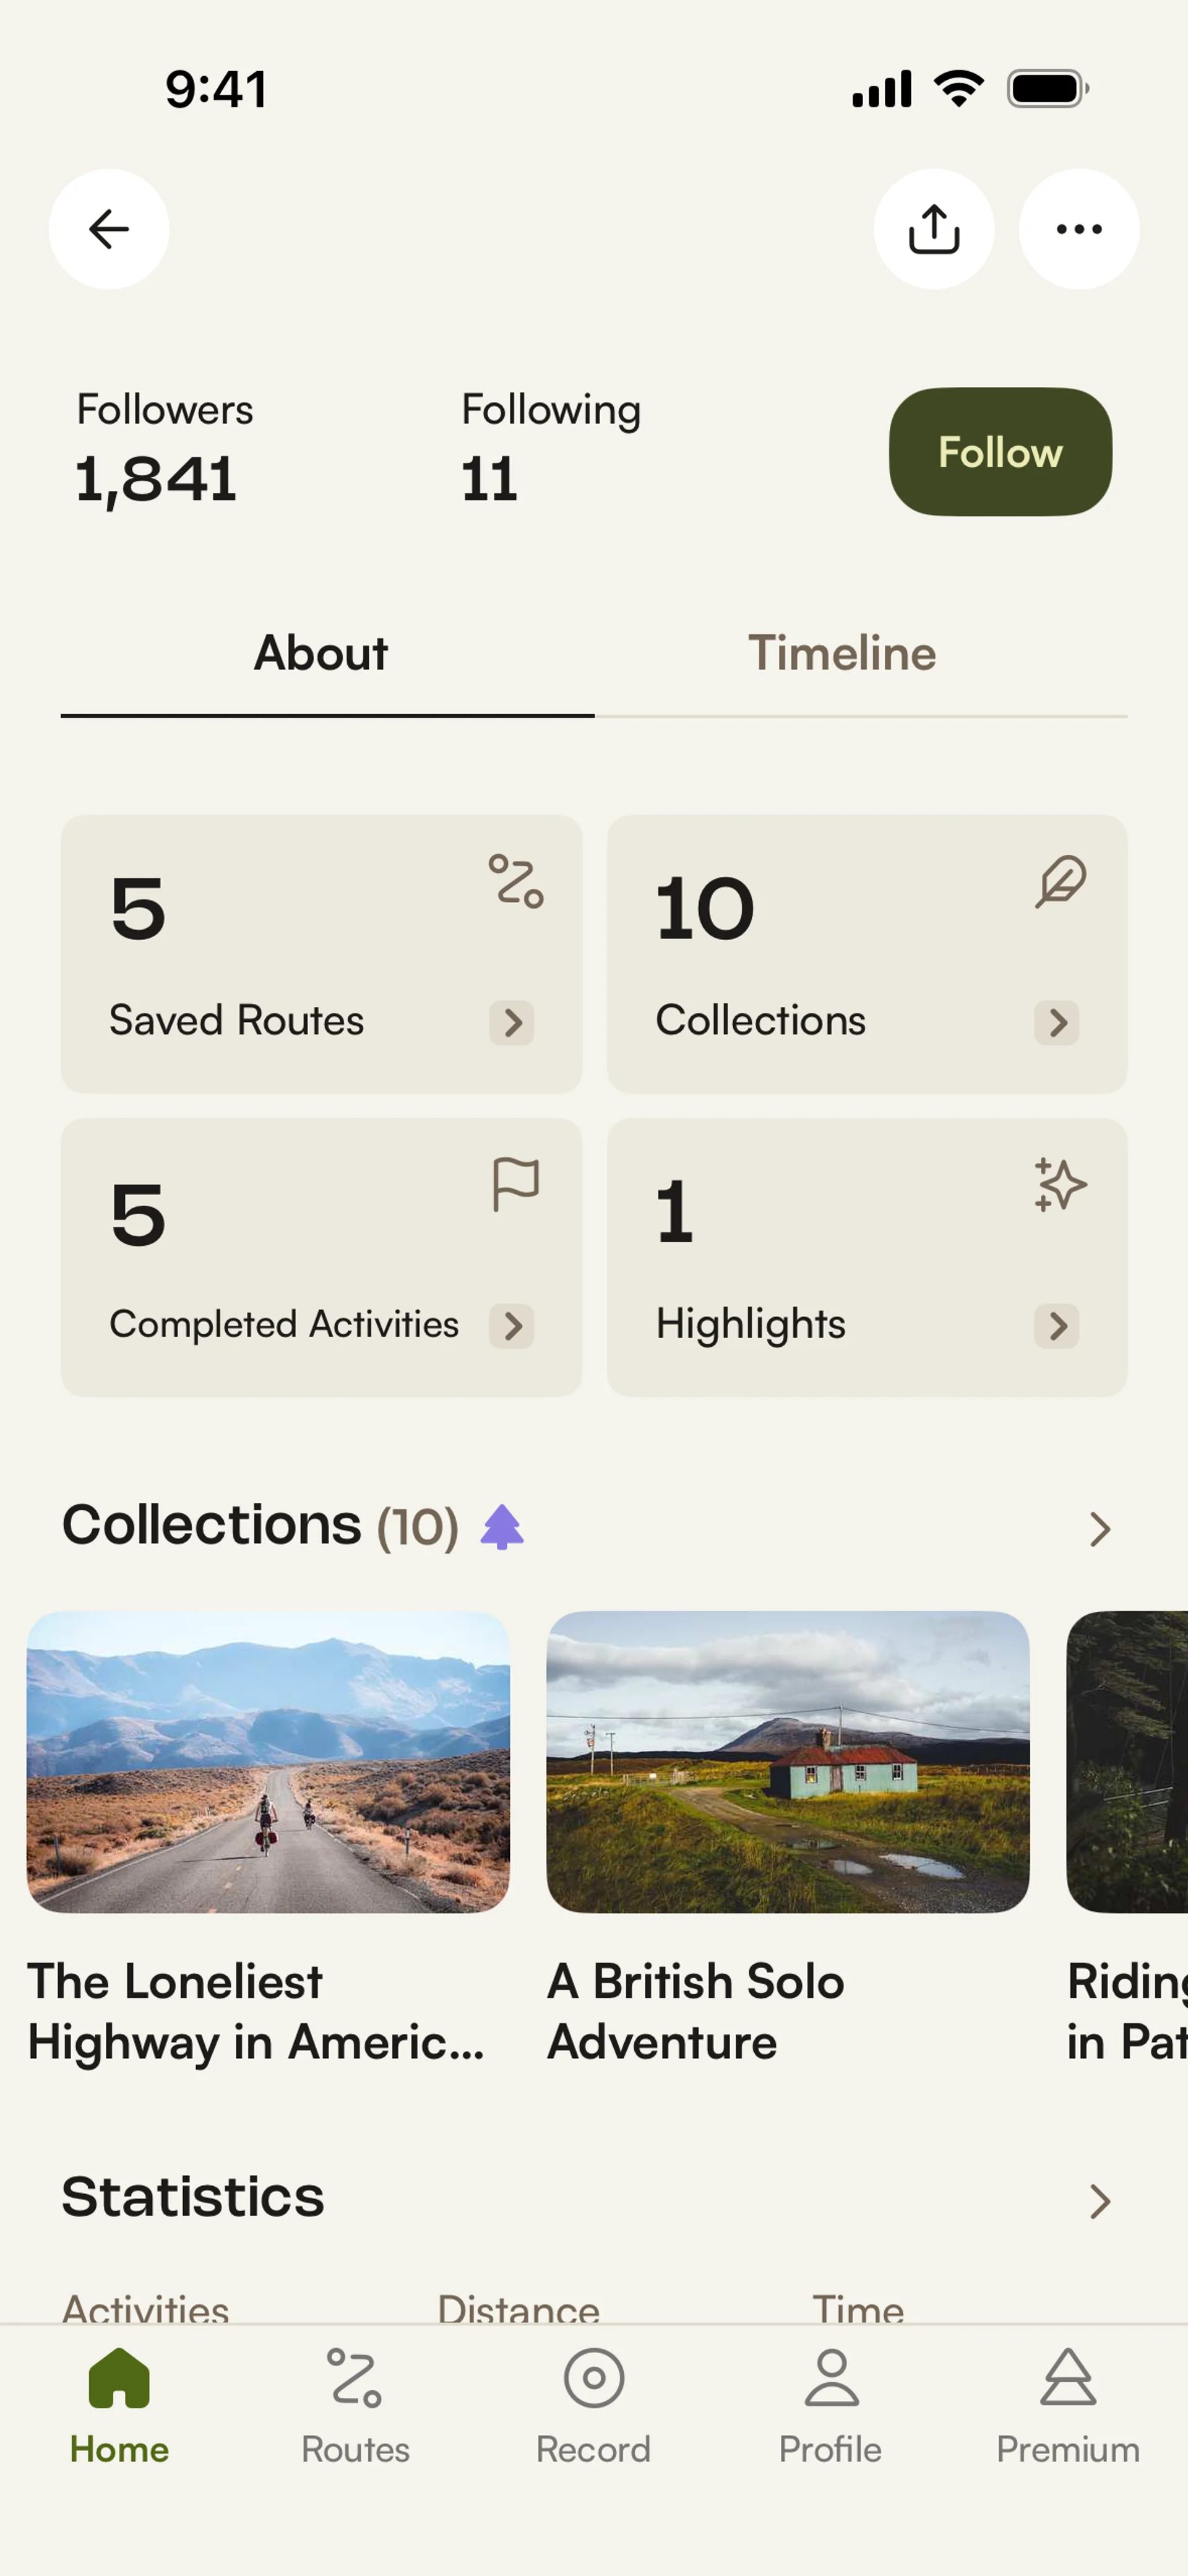
Task: Tap the Following count 11
Action: click(489, 479)
